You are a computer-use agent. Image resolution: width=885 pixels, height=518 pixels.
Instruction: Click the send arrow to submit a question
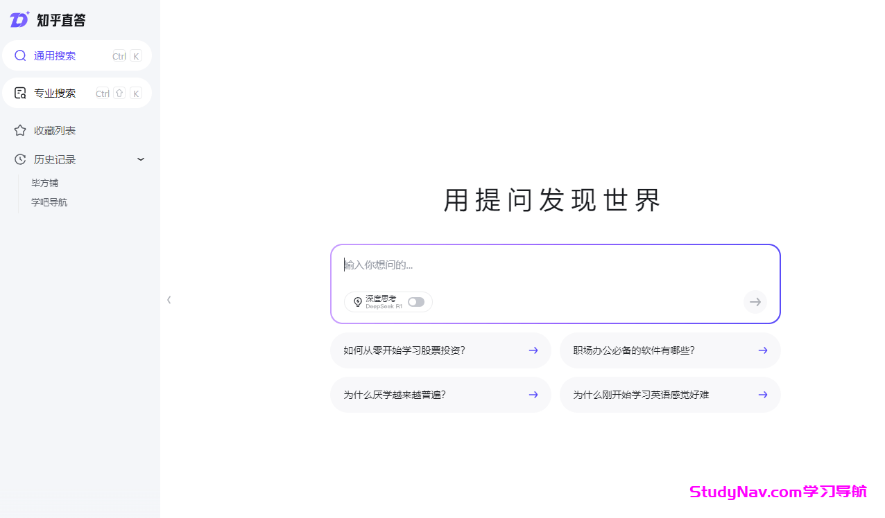tap(755, 301)
